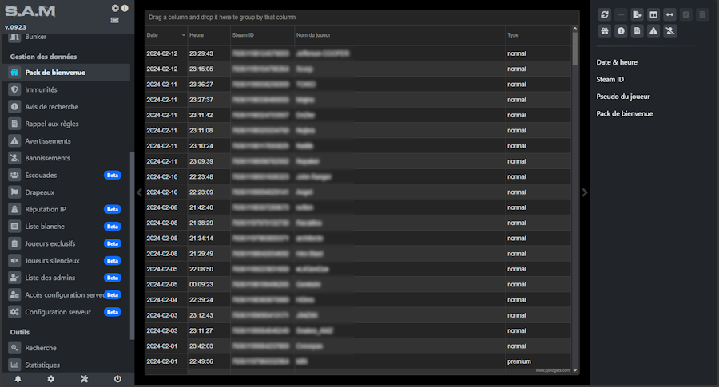Click the Nom du joueur column header

[313, 35]
